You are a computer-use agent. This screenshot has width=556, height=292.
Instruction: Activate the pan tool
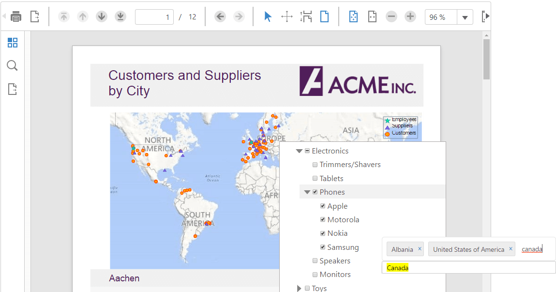[x=286, y=16]
